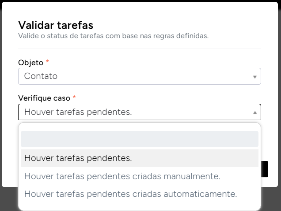Choose "Houver tarefas pendentes criadas manualmente."

122,176
